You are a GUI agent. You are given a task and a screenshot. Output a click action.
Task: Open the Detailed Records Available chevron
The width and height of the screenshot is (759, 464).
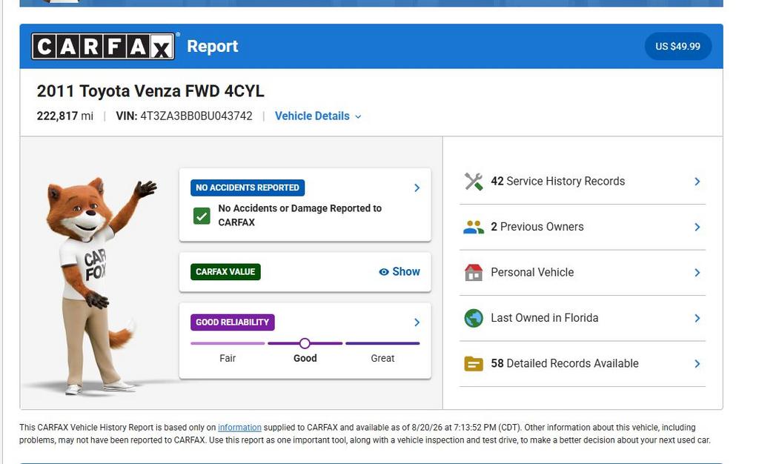pos(697,363)
